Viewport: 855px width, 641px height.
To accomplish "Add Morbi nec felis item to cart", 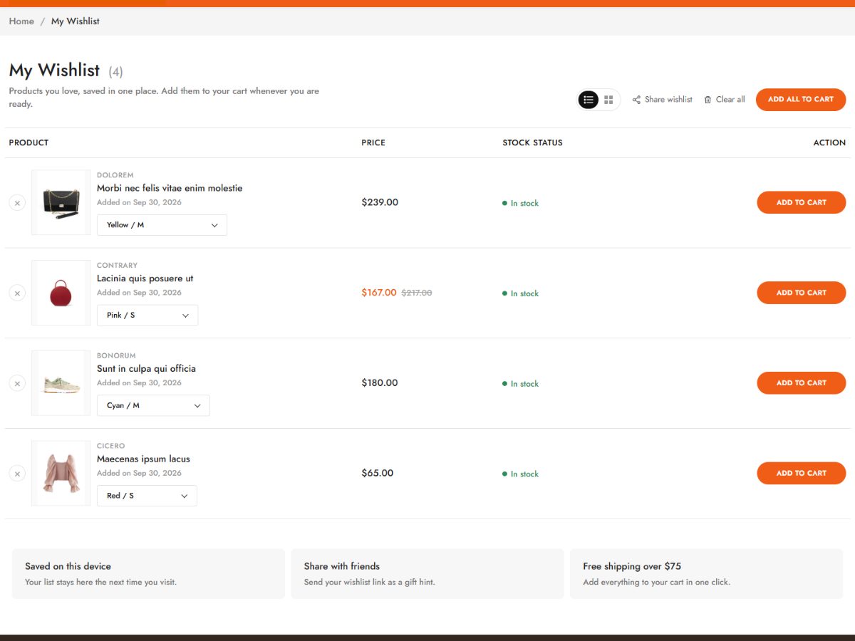I will click(802, 202).
